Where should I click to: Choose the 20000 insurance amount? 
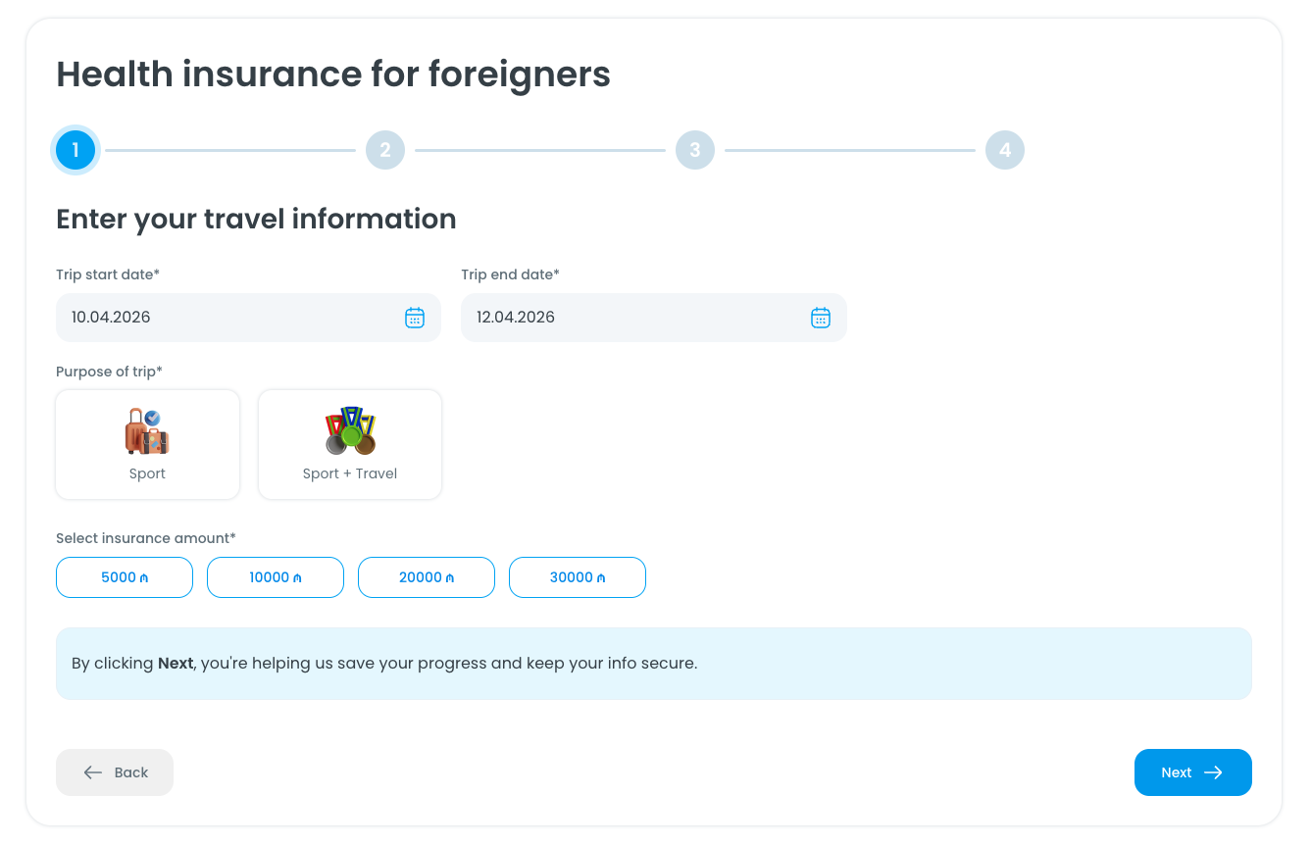tap(427, 577)
